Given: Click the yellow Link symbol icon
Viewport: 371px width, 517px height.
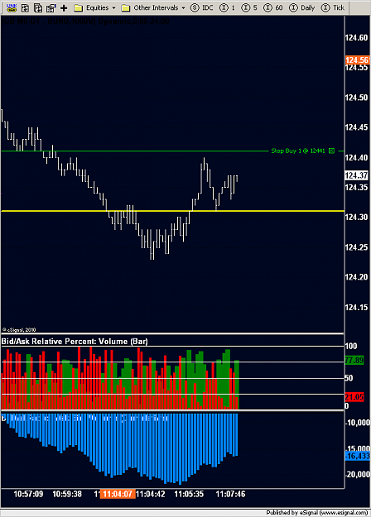Looking at the screenshot, I should click(x=12, y=7).
